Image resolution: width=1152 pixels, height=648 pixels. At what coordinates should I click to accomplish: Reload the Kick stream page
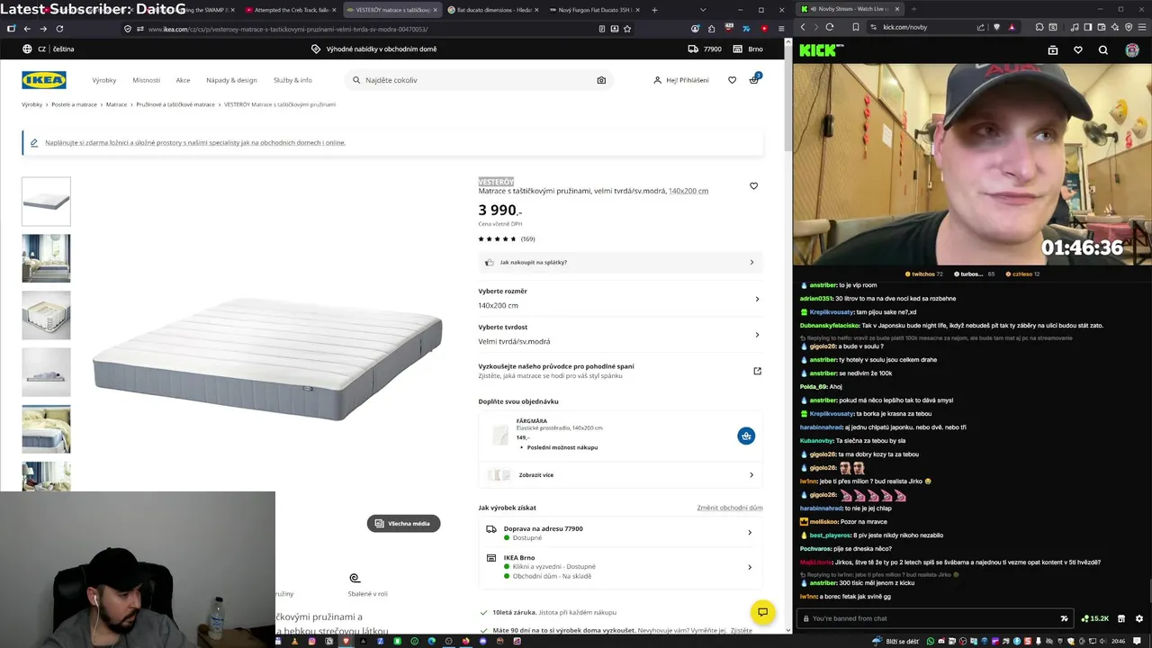click(830, 27)
